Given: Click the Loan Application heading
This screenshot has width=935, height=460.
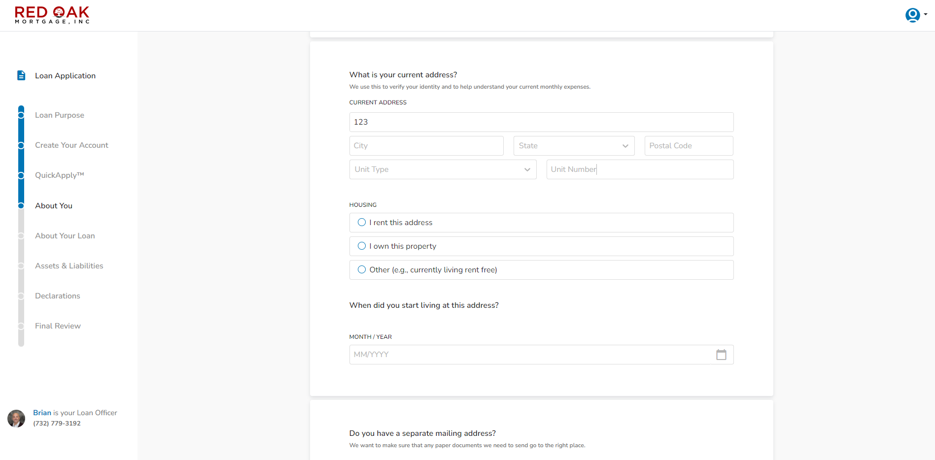Looking at the screenshot, I should (x=65, y=76).
